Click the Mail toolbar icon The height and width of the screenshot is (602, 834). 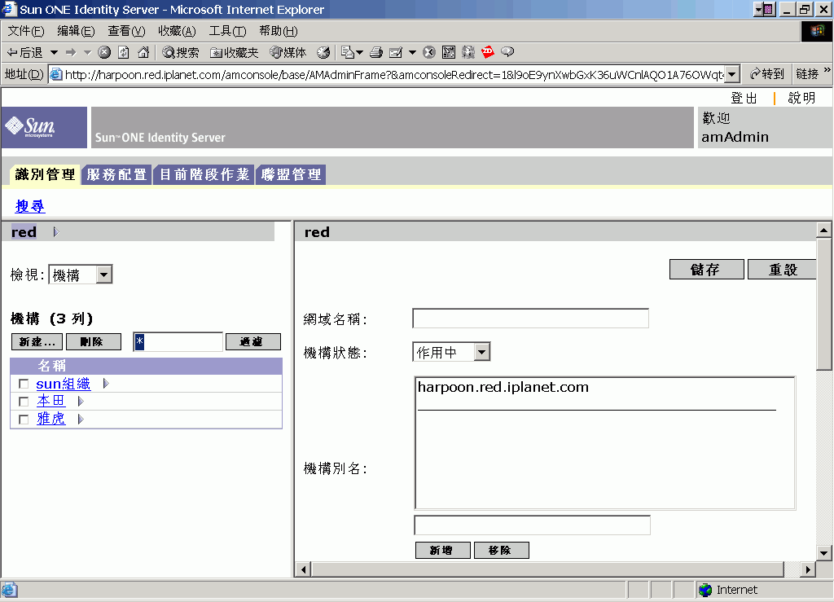tap(347, 52)
